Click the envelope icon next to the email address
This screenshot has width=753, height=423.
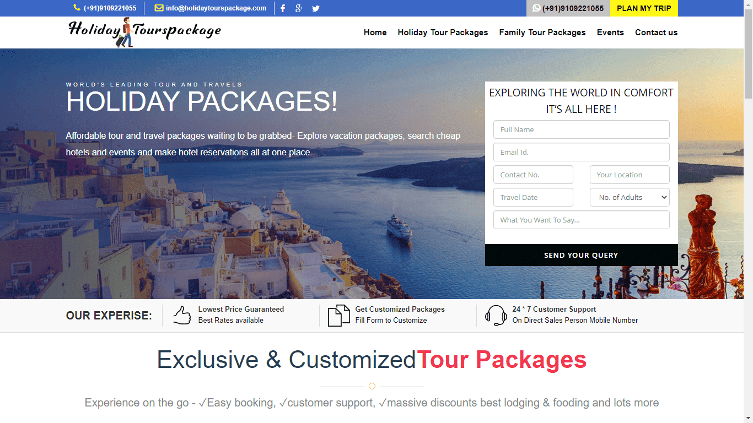point(159,8)
